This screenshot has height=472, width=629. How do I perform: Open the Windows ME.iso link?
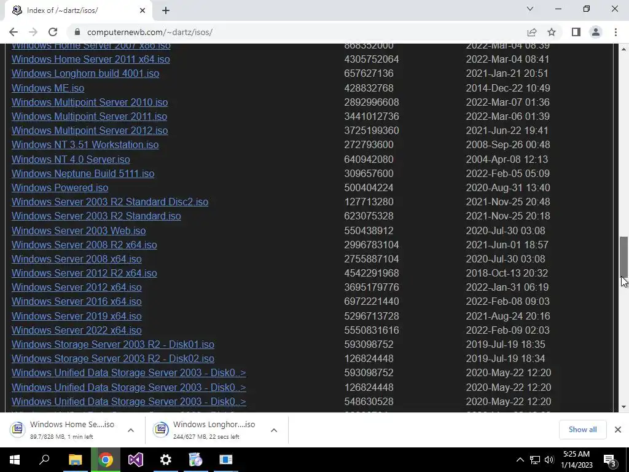(x=48, y=88)
